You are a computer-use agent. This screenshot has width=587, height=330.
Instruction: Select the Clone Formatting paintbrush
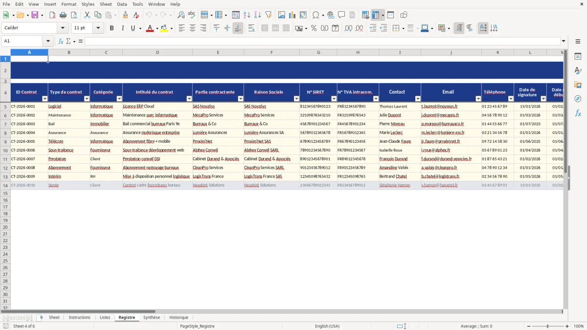(x=125, y=15)
